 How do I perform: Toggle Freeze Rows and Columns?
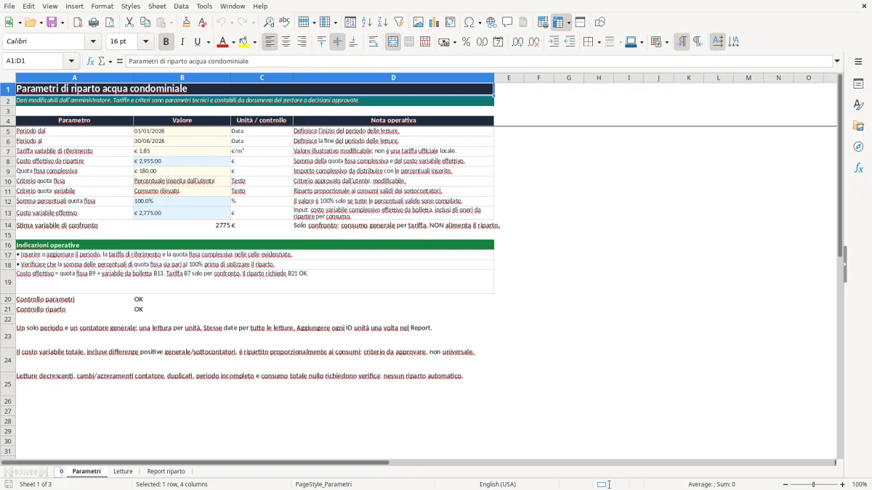[558, 23]
